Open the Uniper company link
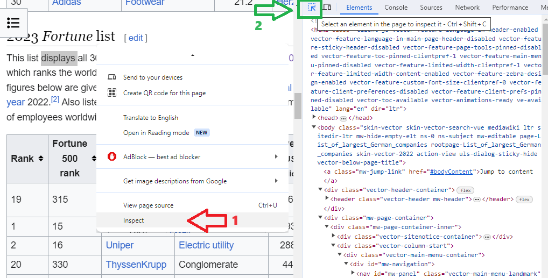Image resolution: width=548 pixels, height=278 pixels. [120, 245]
